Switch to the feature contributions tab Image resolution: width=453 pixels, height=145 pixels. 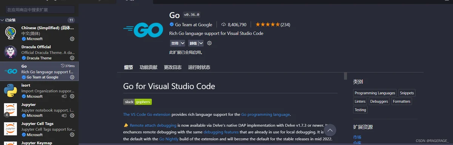pos(148,67)
